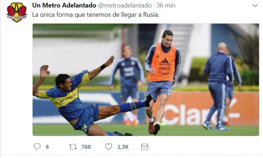263x158 pixels.
Task: Click the word Rusia in the tweet
Action: (151, 15)
